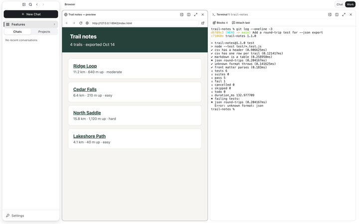Open the Cedar Falls trail link
This screenshot has width=359, height=224.
pos(85,90)
